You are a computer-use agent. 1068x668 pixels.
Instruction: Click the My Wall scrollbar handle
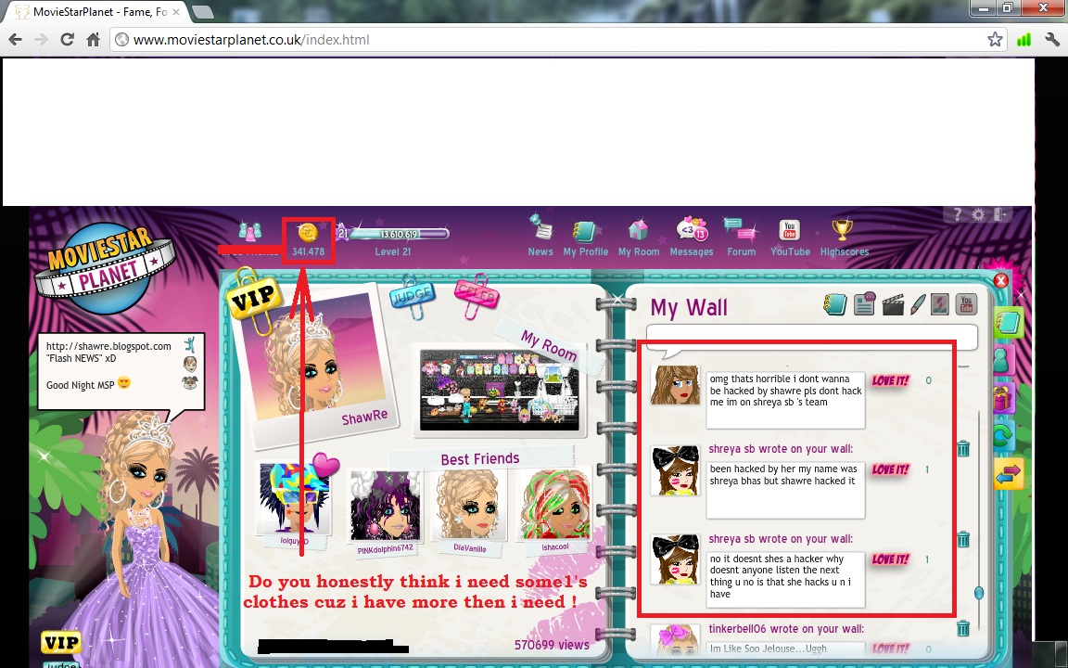click(x=979, y=593)
